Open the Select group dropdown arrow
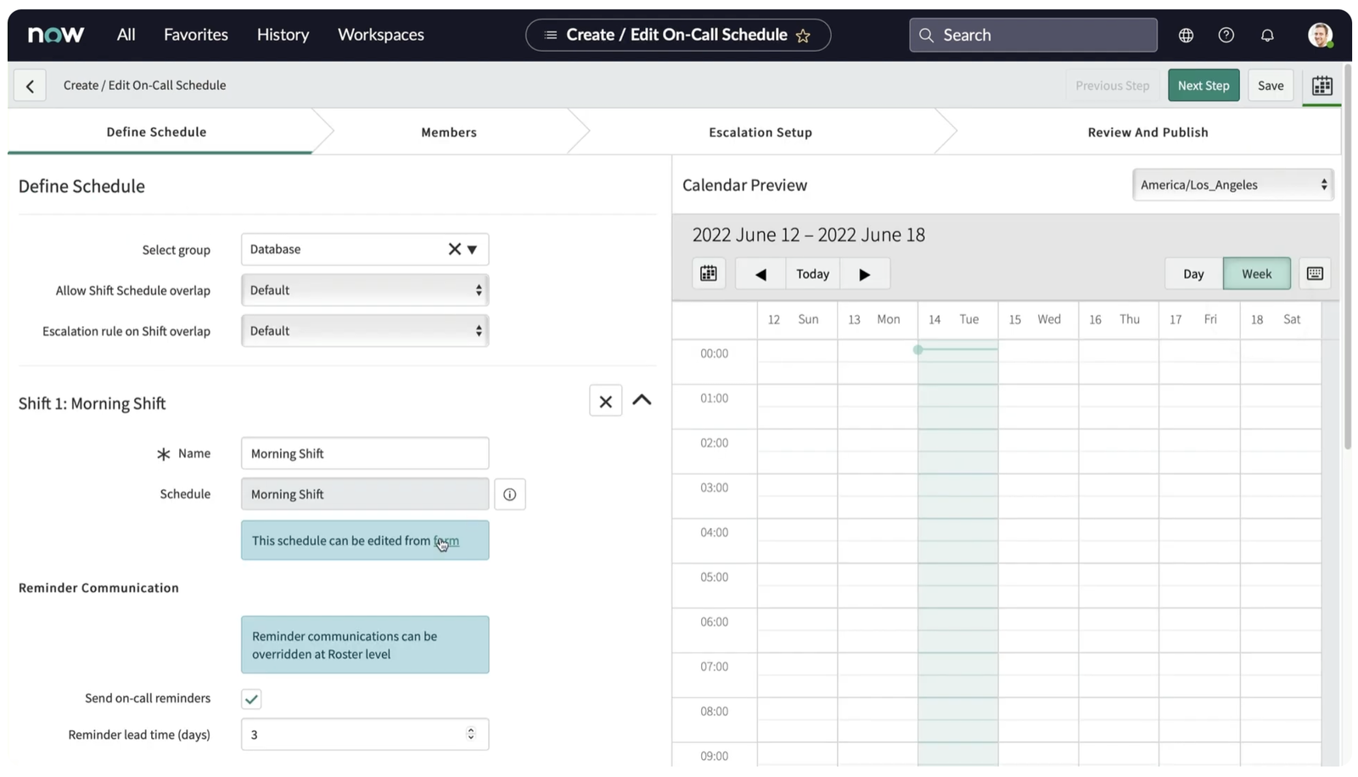Screen dimensions: 1358x777 [x=473, y=250]
